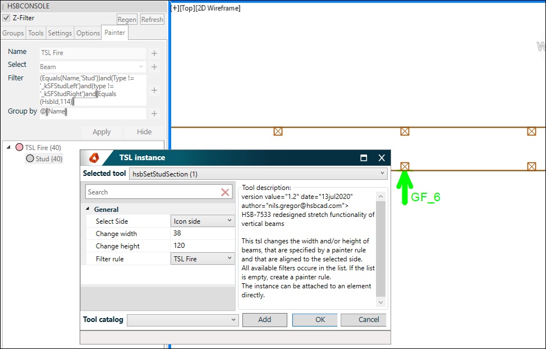Click into the Filter expression box

tap(93, 90)
